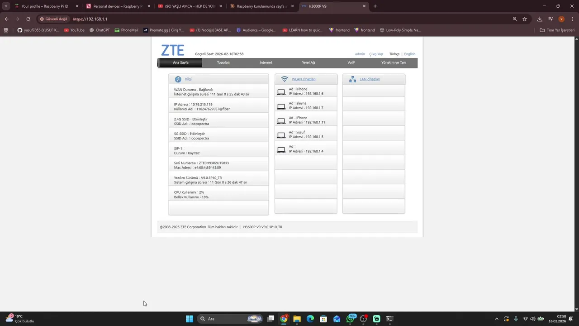Open File Explorer from the taskbar
The width and height of the screenshot is (579, 326).
297,319
